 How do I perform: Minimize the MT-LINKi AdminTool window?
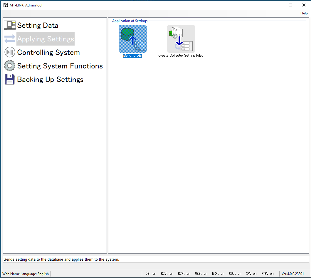(x=277, y=5)
